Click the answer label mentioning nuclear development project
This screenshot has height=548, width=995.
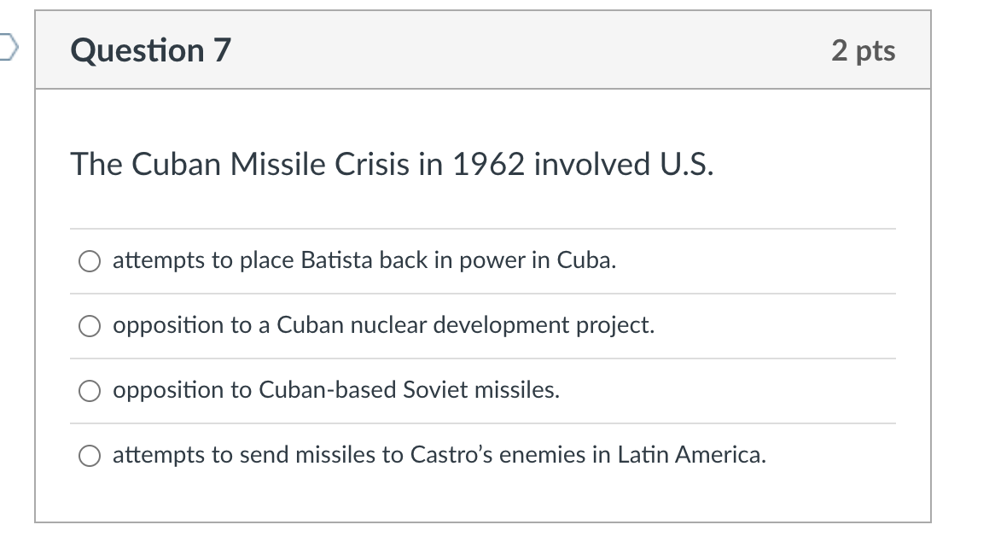pyautogui.click(x=383, y=325)
